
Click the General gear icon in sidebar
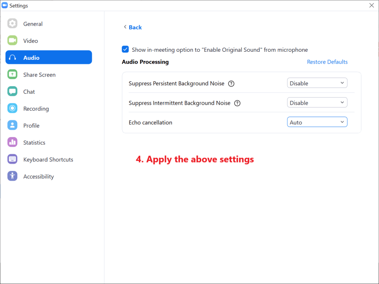click(x=13, y=24)
